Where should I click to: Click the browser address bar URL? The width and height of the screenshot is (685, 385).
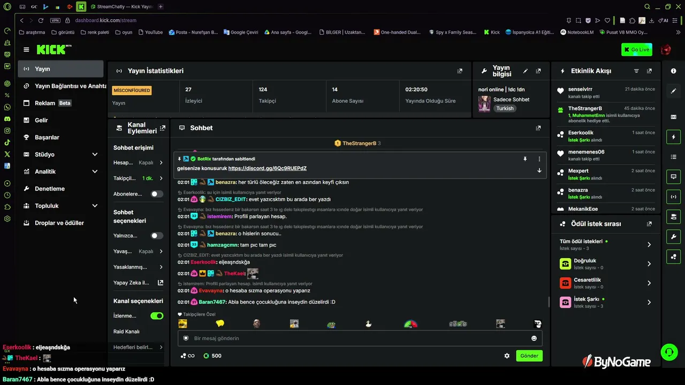(x=105, y=20)
